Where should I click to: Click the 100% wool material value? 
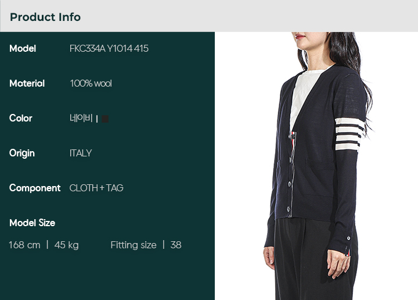click(91, 83)
